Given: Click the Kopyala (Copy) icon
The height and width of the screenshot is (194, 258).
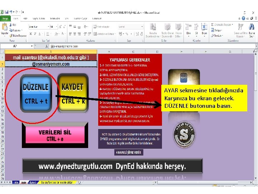Looking at the screenshot, I should tap(11, 30).
